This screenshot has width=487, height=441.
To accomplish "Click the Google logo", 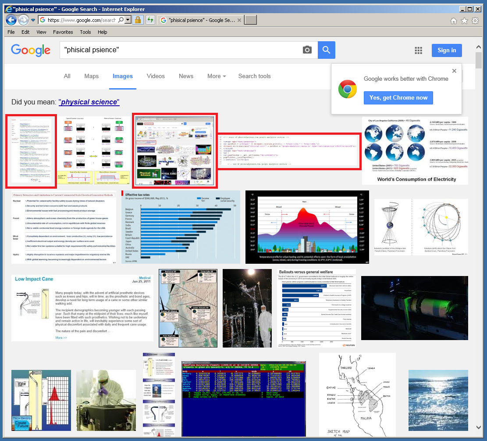I will coord(30,50).
